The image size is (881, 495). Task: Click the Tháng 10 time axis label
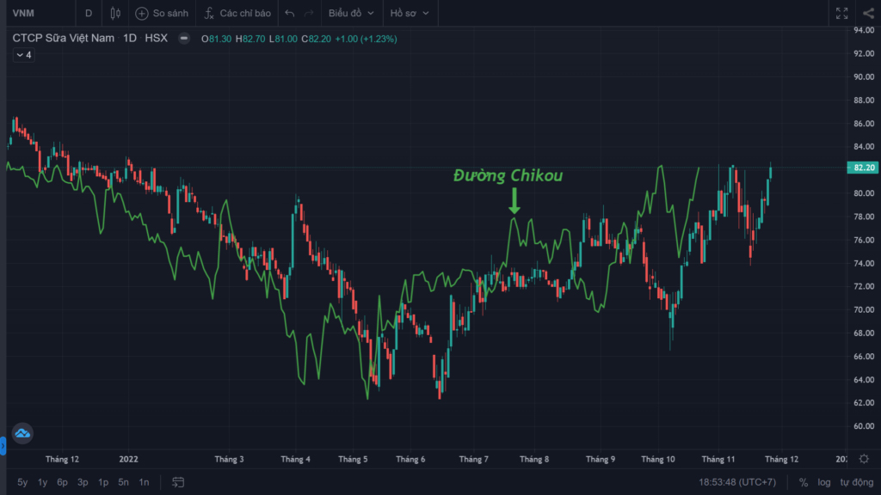pos(658,459)
